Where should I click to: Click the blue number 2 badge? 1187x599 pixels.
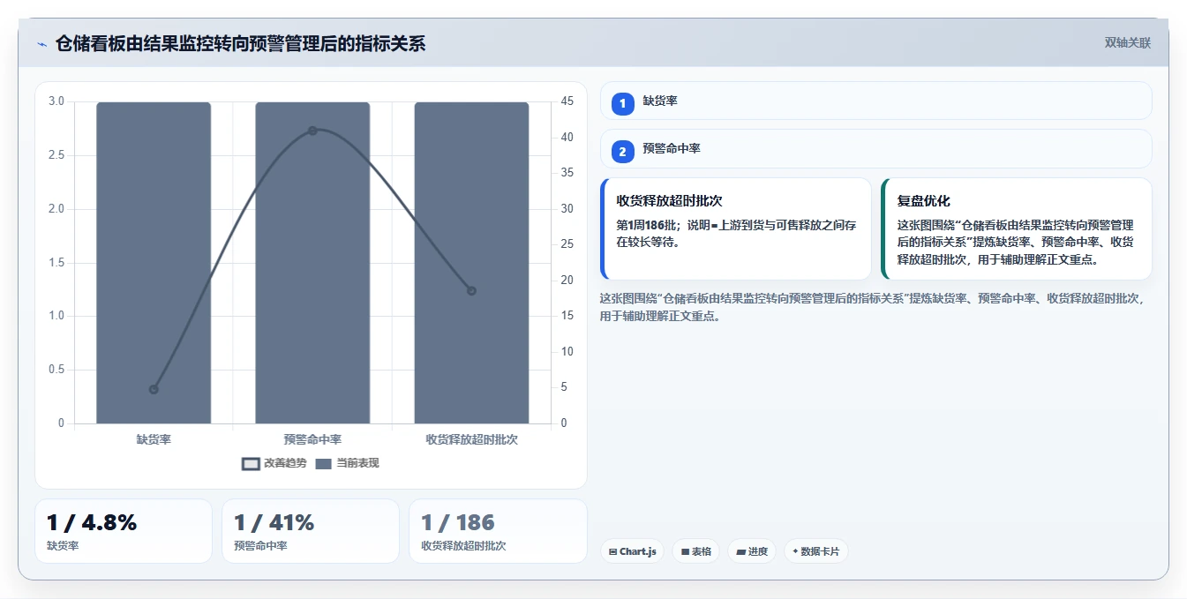(x=623, y=152)
